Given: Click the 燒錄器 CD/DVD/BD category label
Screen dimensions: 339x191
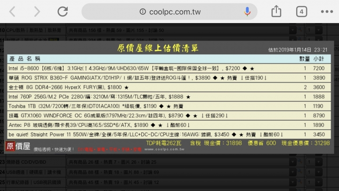Looking at the screenshot, I should click(x=26, y=162).
